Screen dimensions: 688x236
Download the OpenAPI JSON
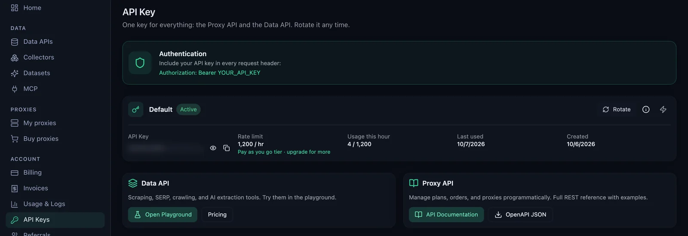point(520,215)
